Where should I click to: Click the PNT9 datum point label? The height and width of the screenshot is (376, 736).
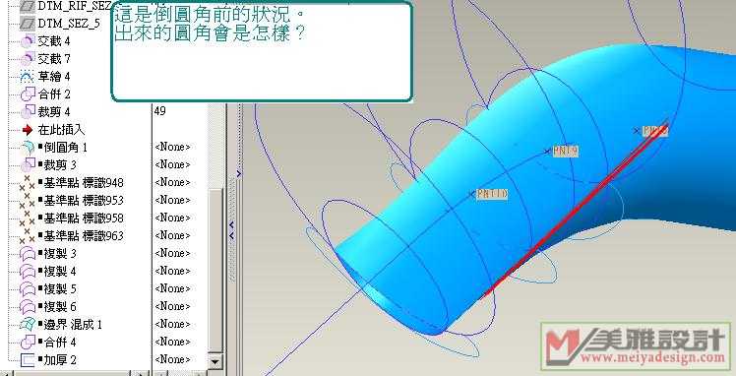(565, 151)
